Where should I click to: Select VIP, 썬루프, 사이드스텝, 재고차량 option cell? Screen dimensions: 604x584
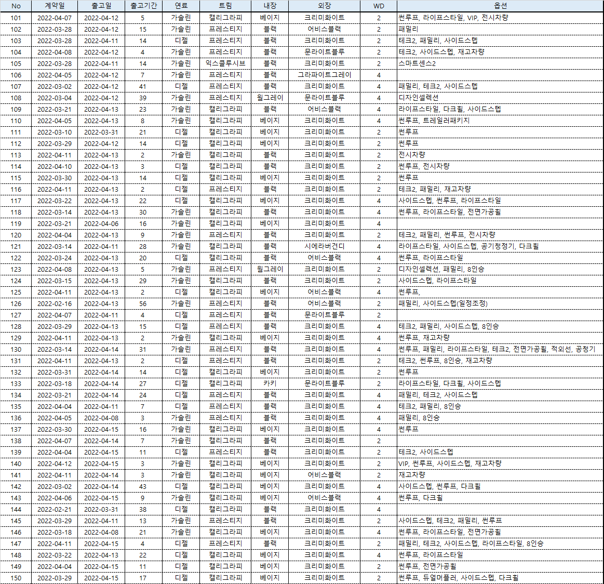coord(500,464)
